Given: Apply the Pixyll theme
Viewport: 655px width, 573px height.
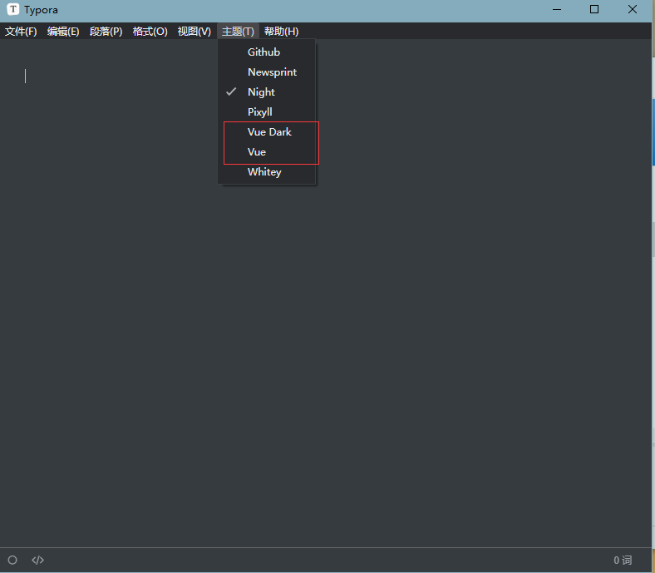Looking at the screenshot, I should tap(267, 112).
